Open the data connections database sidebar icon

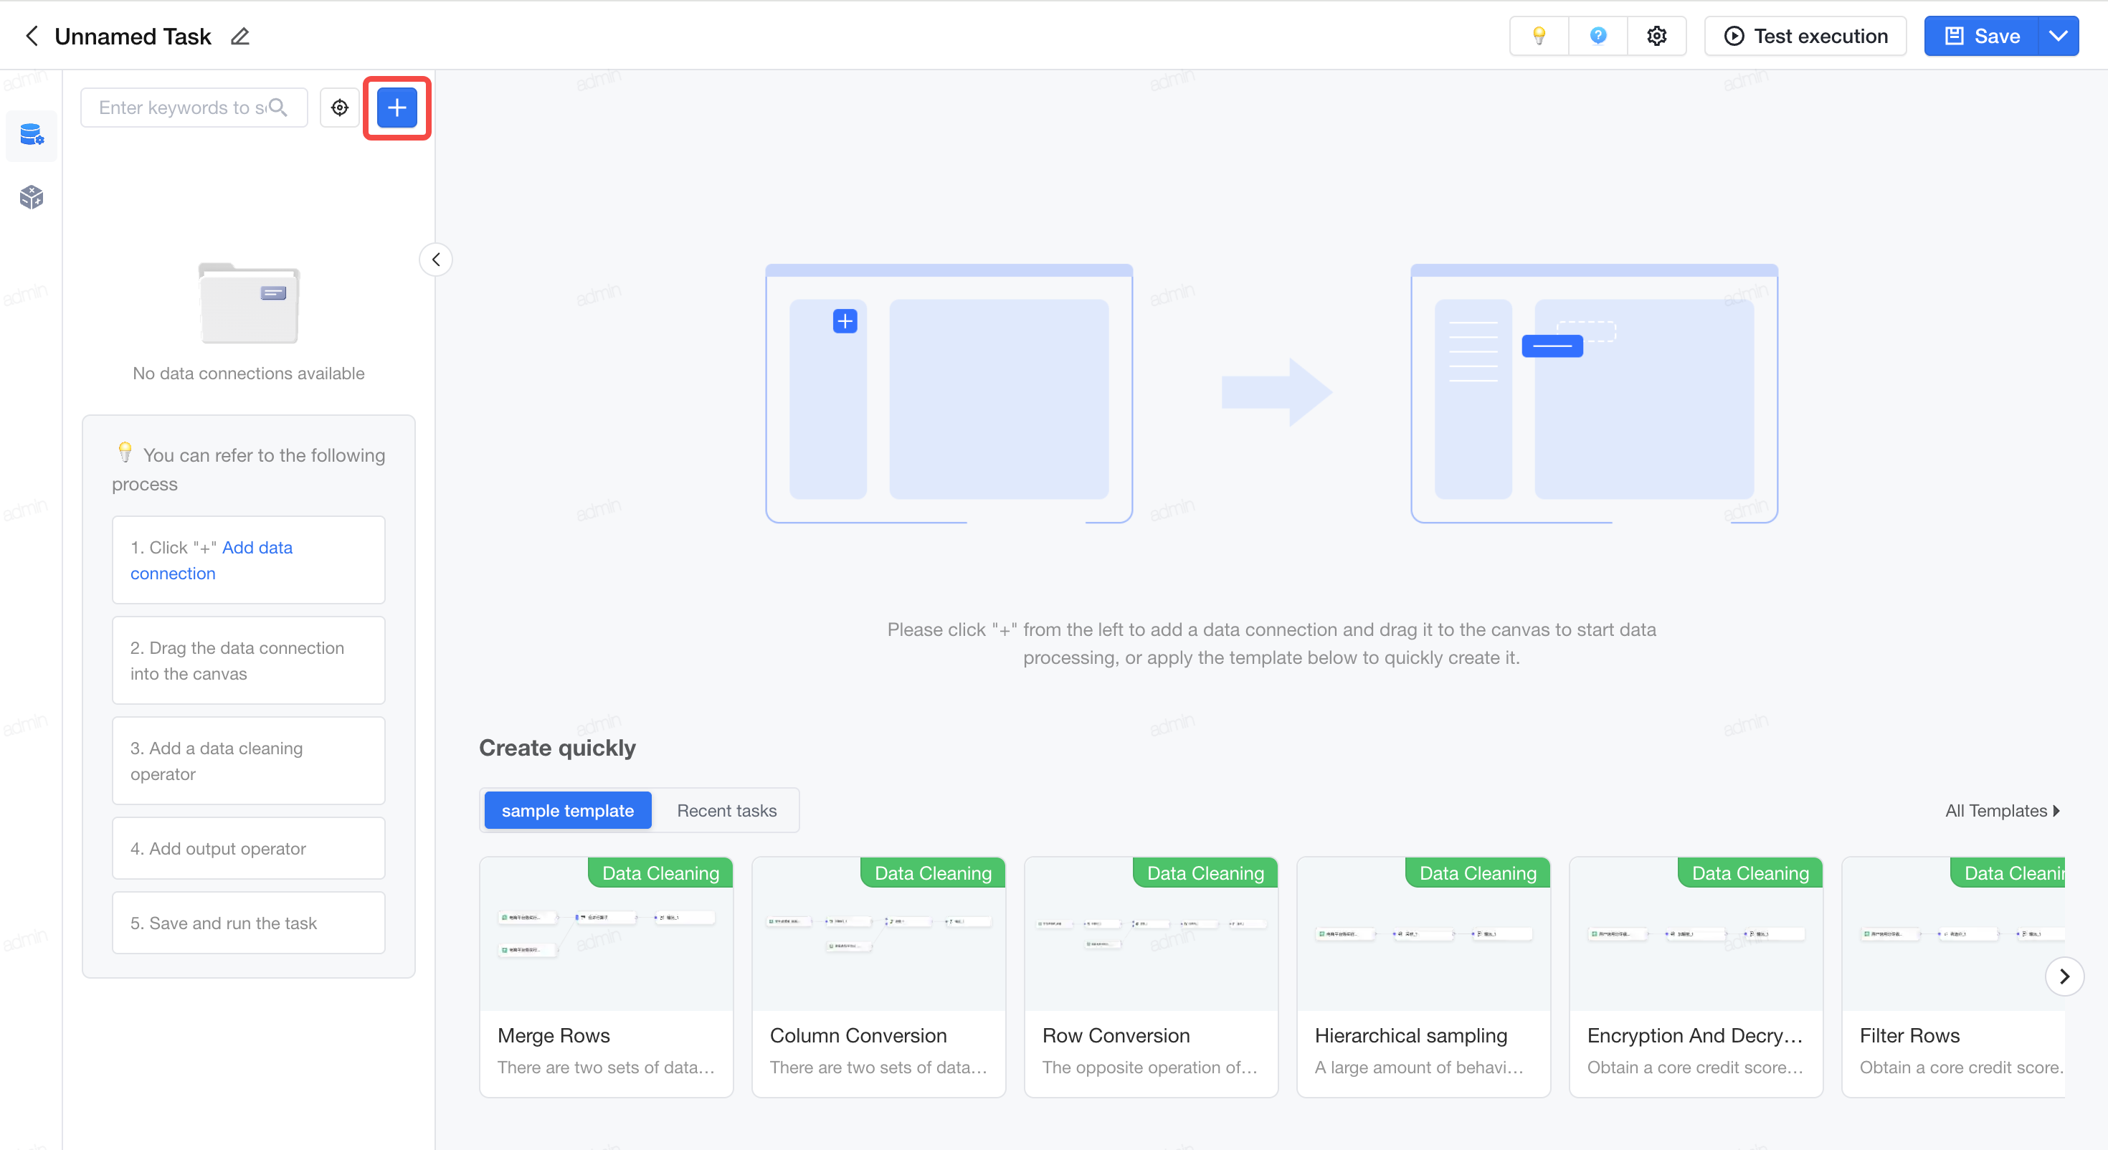[x=31, y=134]
